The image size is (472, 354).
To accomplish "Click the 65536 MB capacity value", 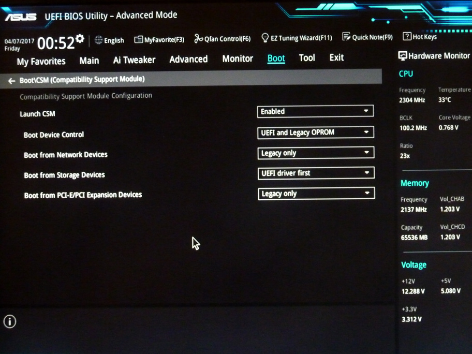I will (414, 238).
